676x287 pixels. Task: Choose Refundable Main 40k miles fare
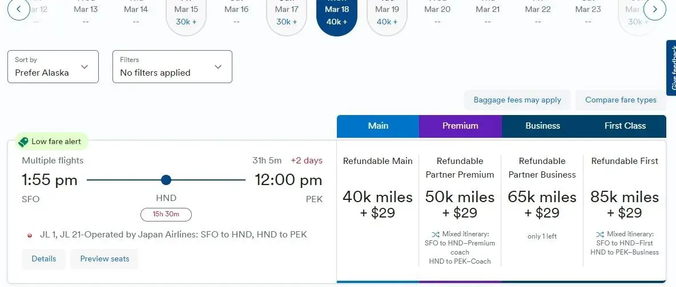click(x=377, y=204)
